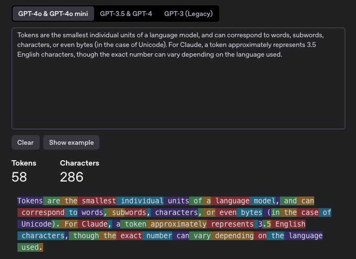Click the highlighted token "Claude"

pos(93,224)
